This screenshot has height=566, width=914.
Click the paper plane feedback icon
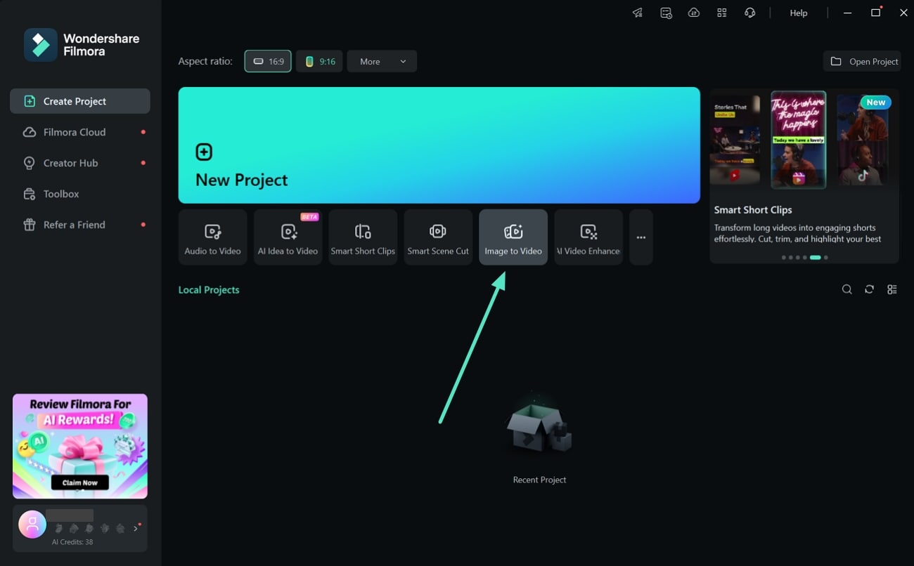(x=637, y=13)
